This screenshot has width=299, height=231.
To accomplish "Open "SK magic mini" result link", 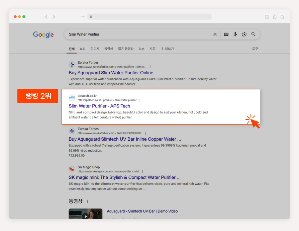I will 124,177.
